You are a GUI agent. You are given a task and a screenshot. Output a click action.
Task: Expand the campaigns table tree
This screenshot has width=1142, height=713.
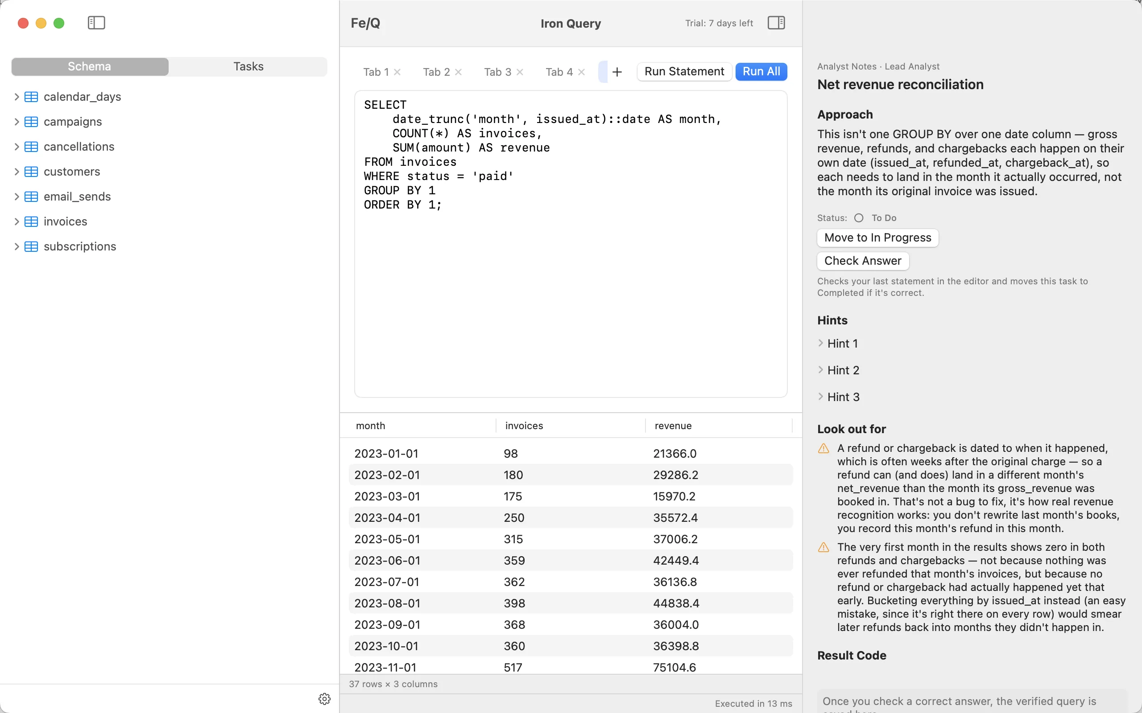click(17, 122)
